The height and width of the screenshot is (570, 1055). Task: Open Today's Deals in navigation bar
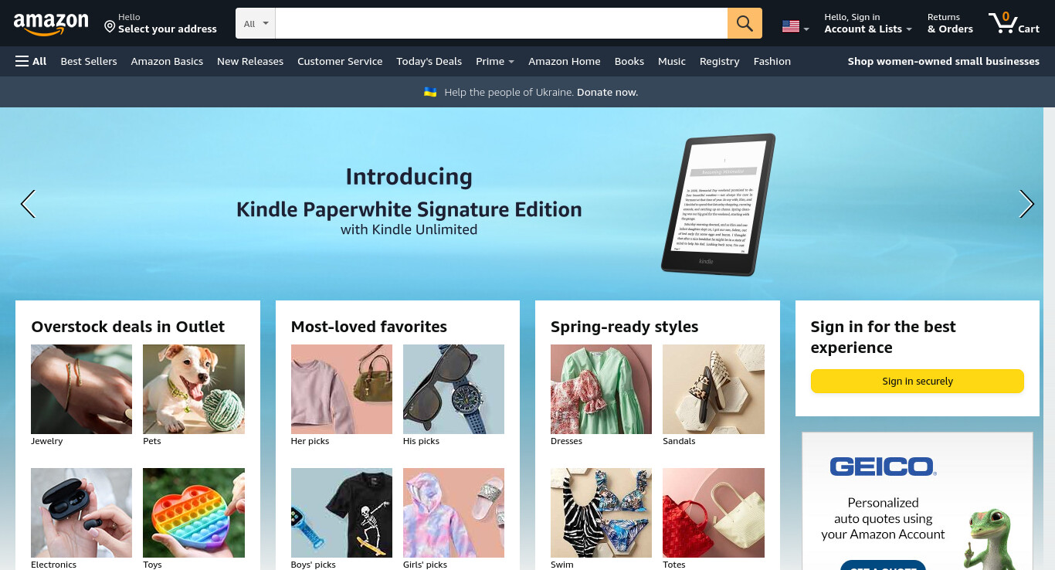(x=429, y=61)
